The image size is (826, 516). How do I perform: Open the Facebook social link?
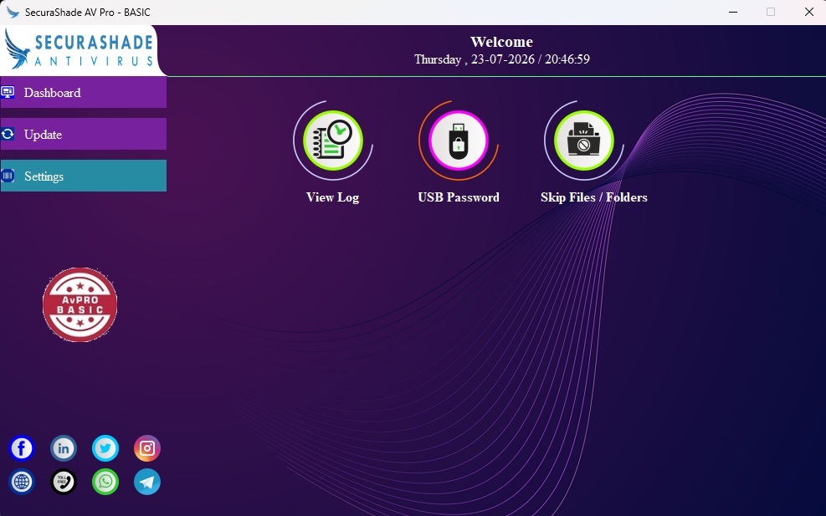coord(22,448)
